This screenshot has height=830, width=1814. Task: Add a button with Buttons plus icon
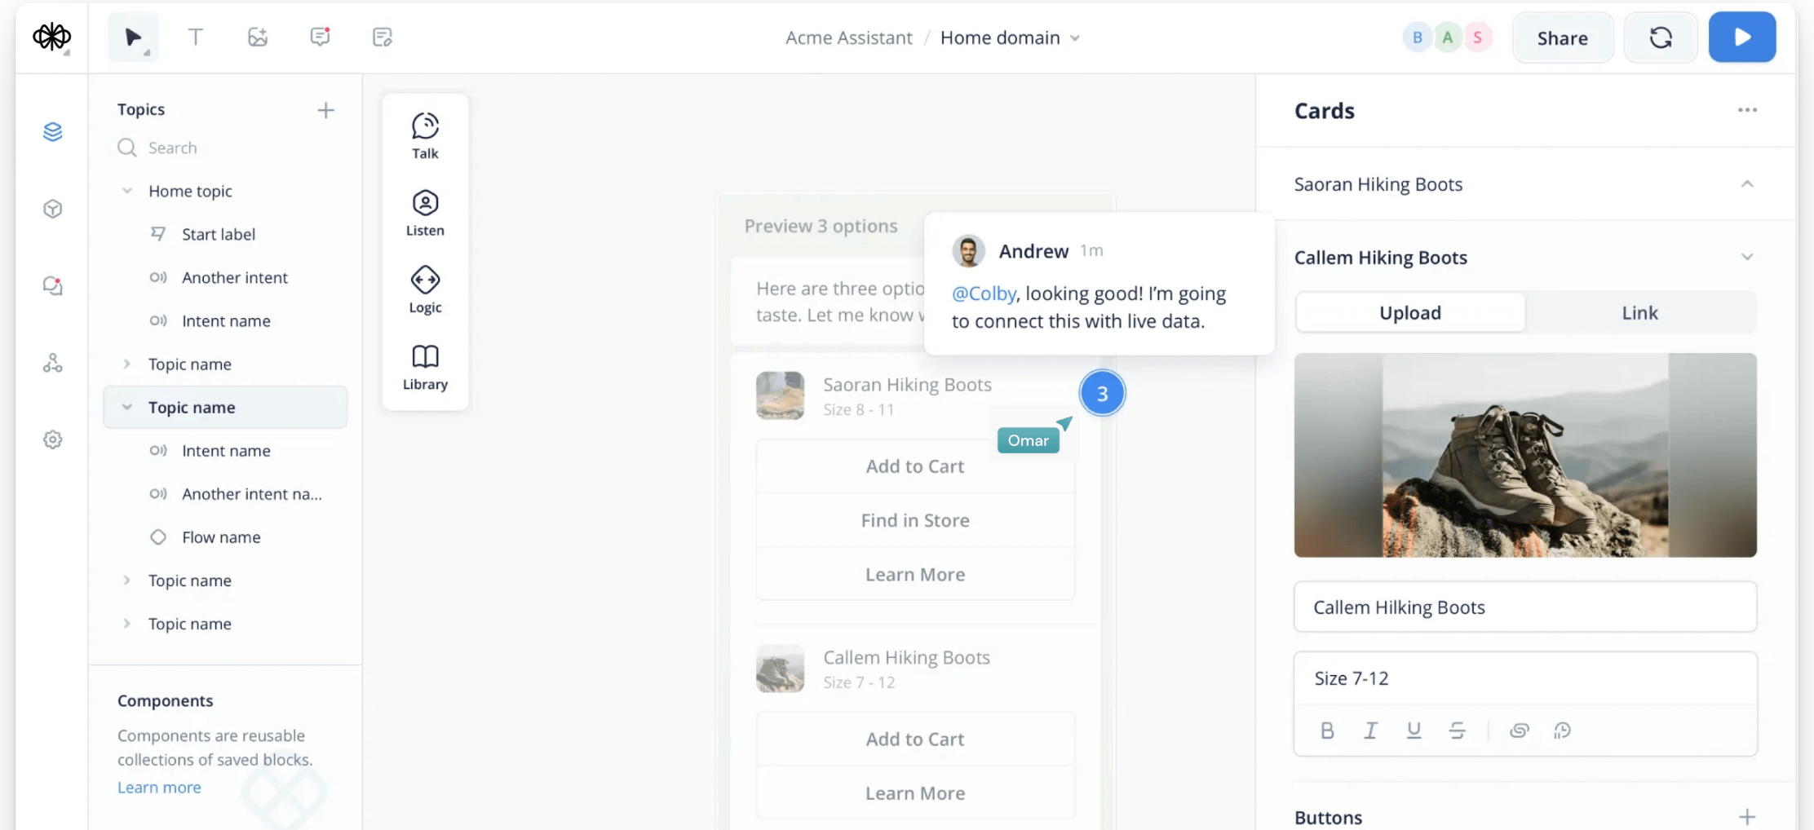click(x=1747, y=817)
